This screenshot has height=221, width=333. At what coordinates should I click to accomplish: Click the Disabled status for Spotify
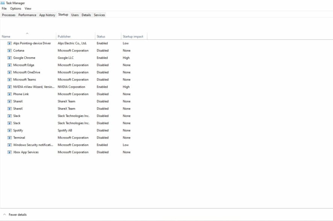pos(103,130)
